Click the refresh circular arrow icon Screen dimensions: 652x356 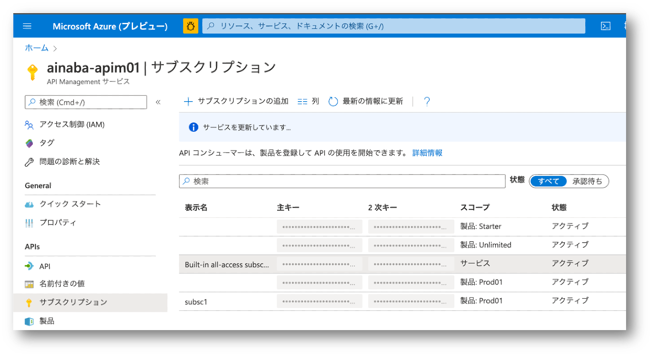(333, 101)
